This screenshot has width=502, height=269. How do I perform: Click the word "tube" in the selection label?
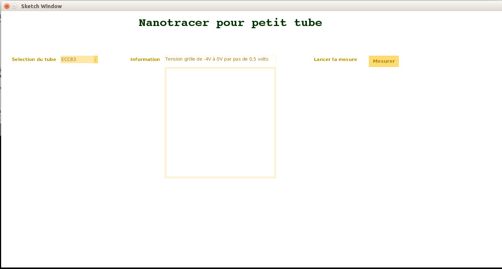(x=50, y=59)
